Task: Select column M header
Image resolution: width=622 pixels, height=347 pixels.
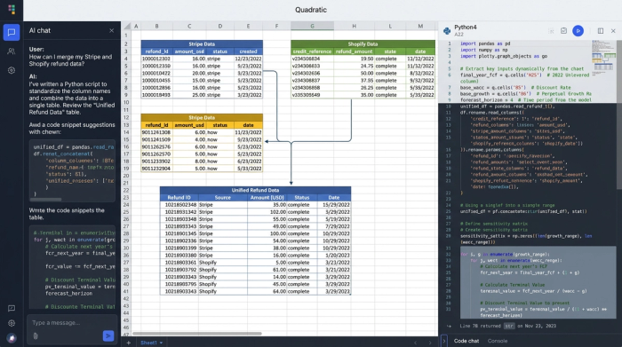Action: tap(420, 26)
